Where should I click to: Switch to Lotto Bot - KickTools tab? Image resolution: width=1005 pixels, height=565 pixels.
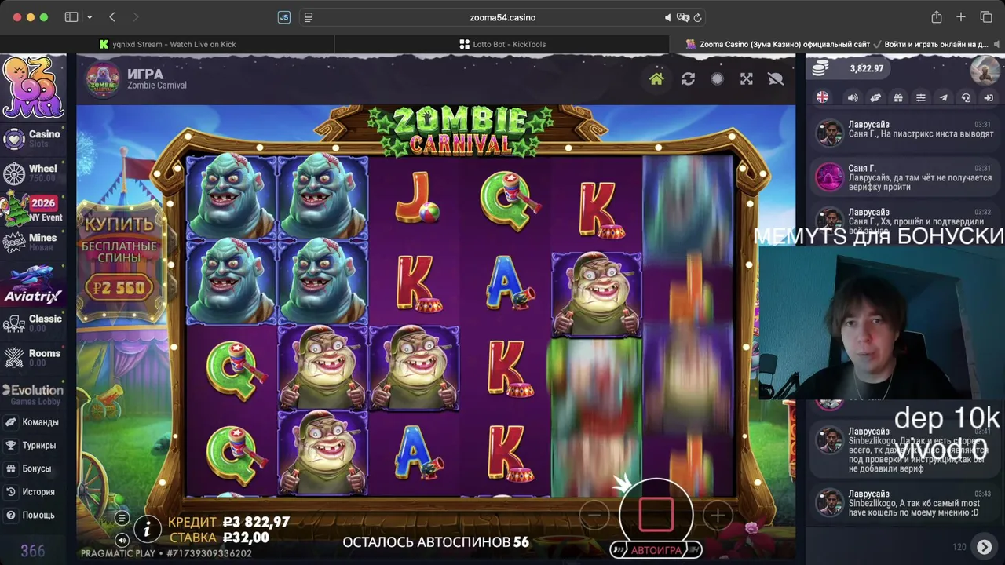point(502,44)
